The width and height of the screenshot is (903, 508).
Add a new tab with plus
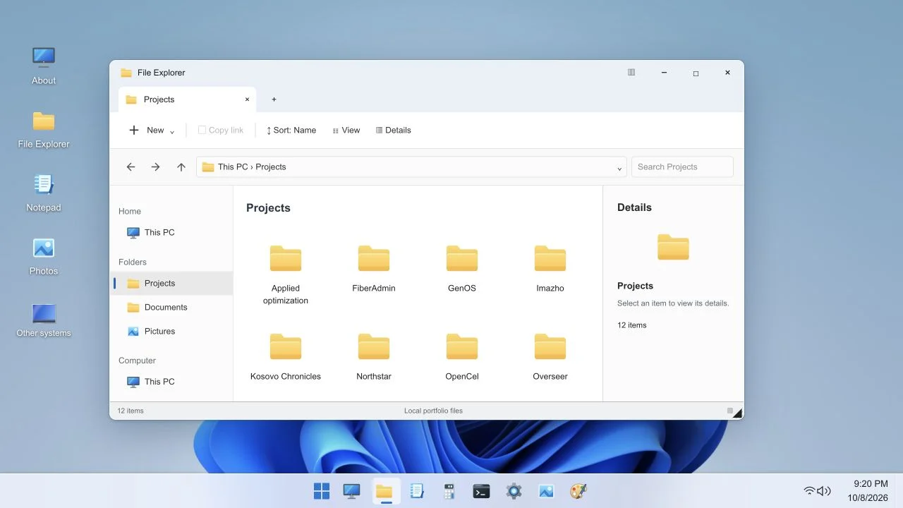[x=274, y=99]
